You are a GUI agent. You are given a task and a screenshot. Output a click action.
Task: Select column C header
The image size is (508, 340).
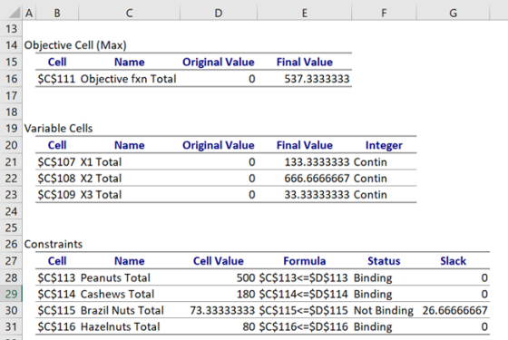point(129,13)
